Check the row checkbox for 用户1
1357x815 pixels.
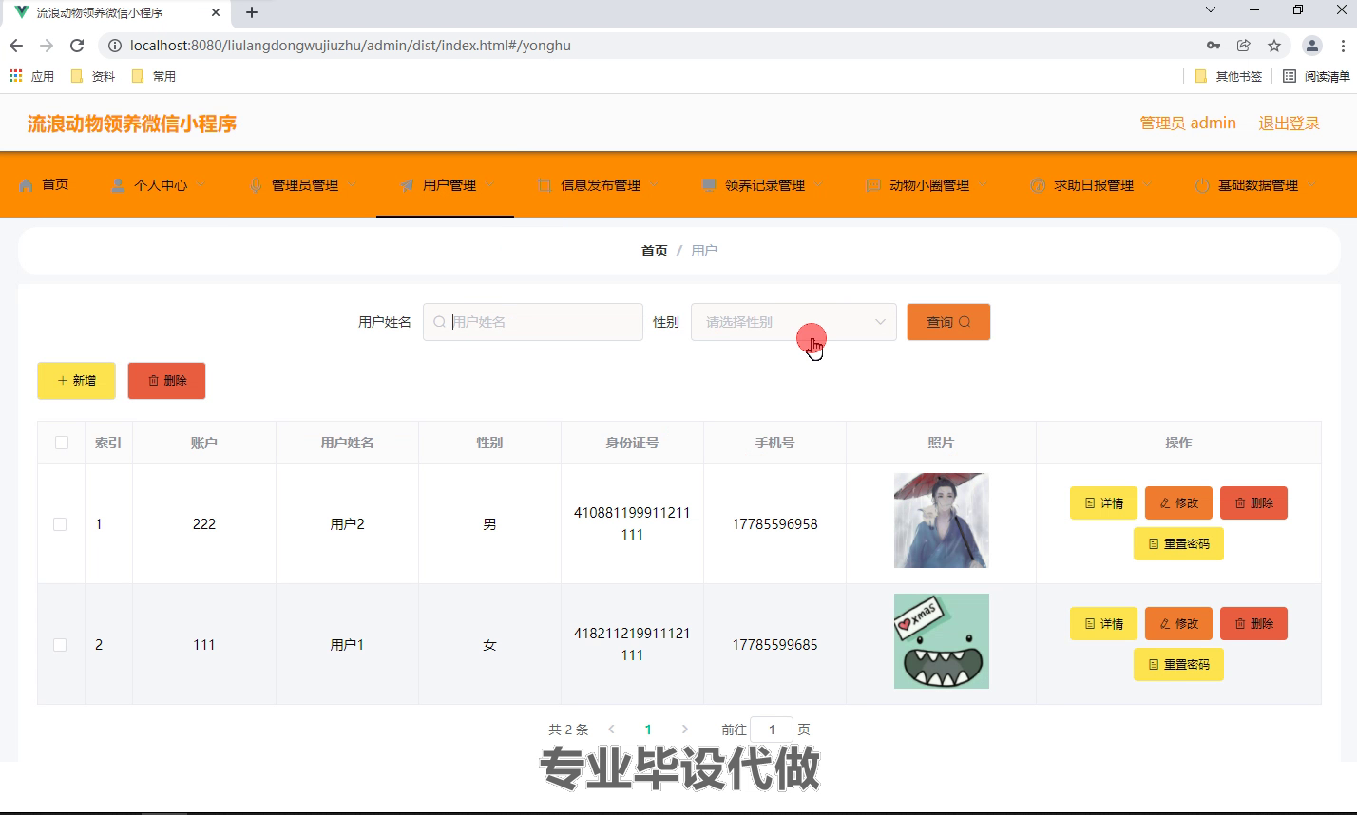(x=60, y=645)
